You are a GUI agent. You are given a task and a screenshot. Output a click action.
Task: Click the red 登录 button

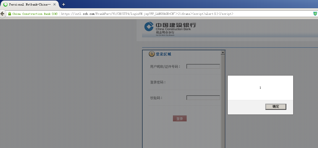[180, 118]
